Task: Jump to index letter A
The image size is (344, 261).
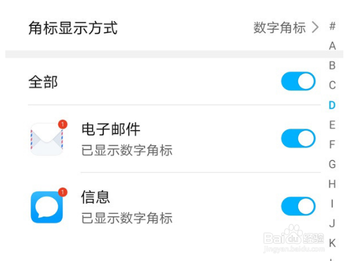Action: pyautogui.click(x=332, y=46)
